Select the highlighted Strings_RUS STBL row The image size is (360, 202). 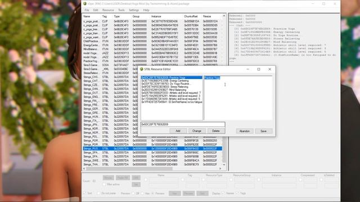click(152, 149)
